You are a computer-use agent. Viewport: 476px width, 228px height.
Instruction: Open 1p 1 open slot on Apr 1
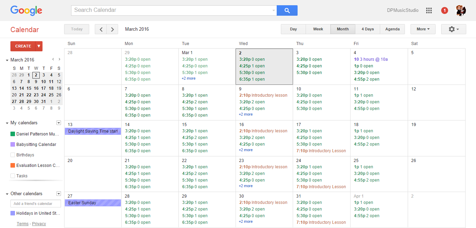363,203
